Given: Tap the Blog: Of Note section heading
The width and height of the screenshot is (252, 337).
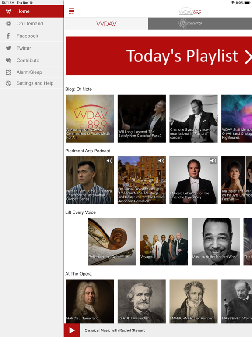Looking at the screenshot, I should coord(78,89).
